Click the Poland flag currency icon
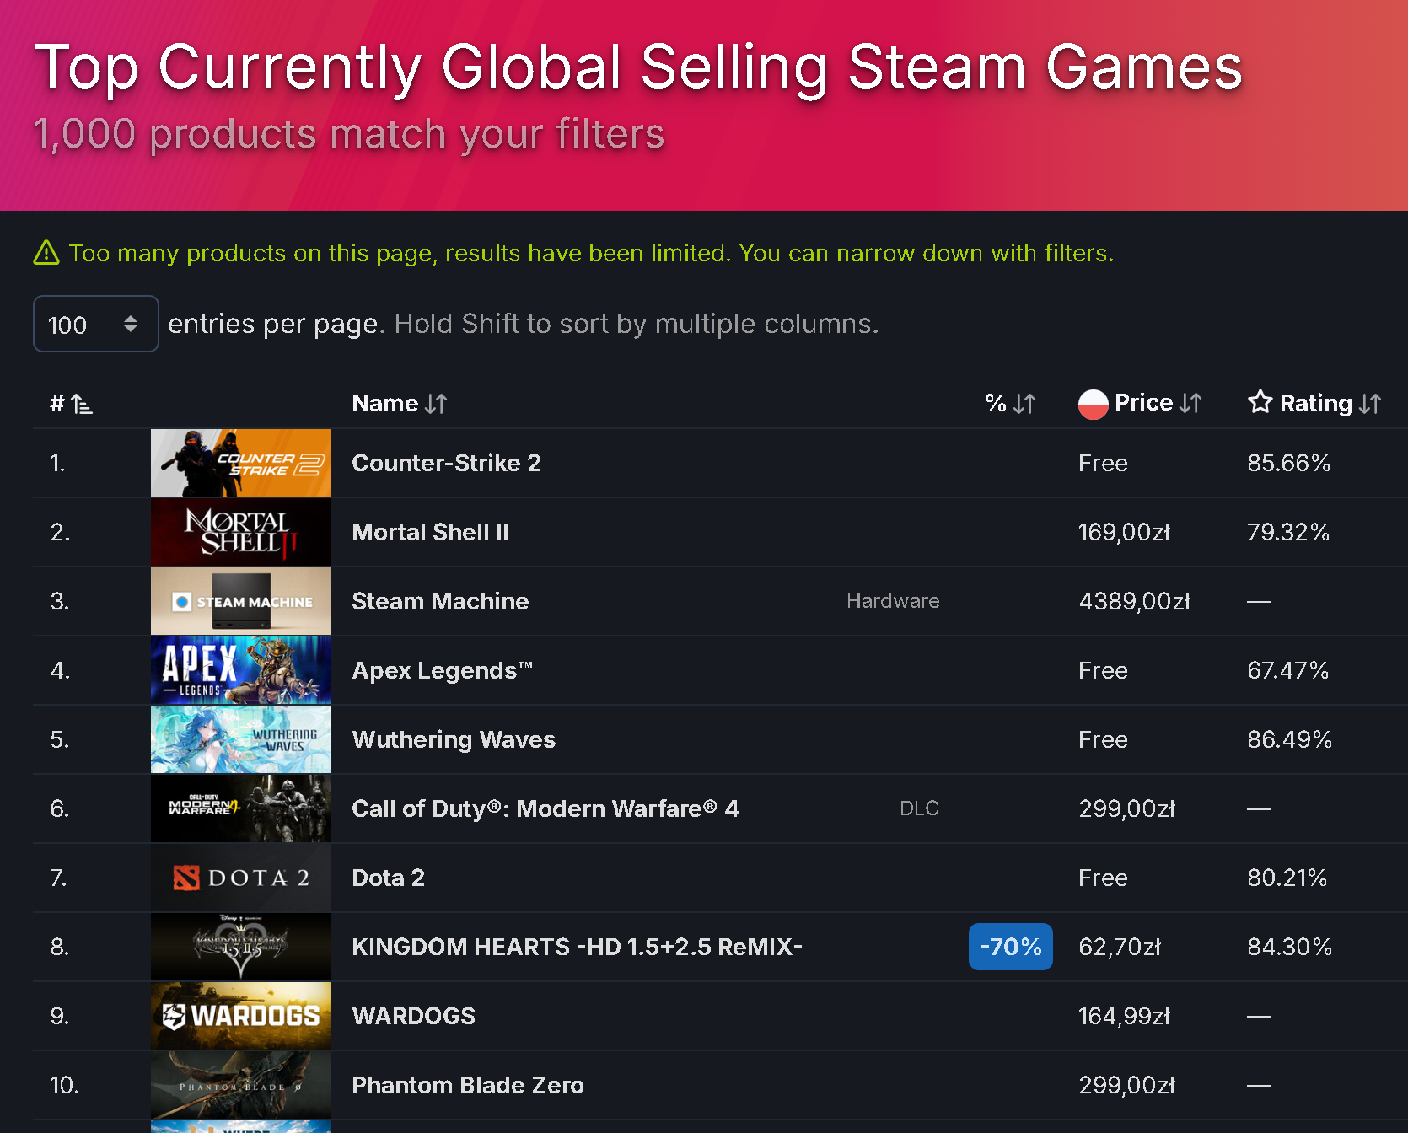The width and height of the screenshot is (1408, 1133). [x=1093, y=404]
